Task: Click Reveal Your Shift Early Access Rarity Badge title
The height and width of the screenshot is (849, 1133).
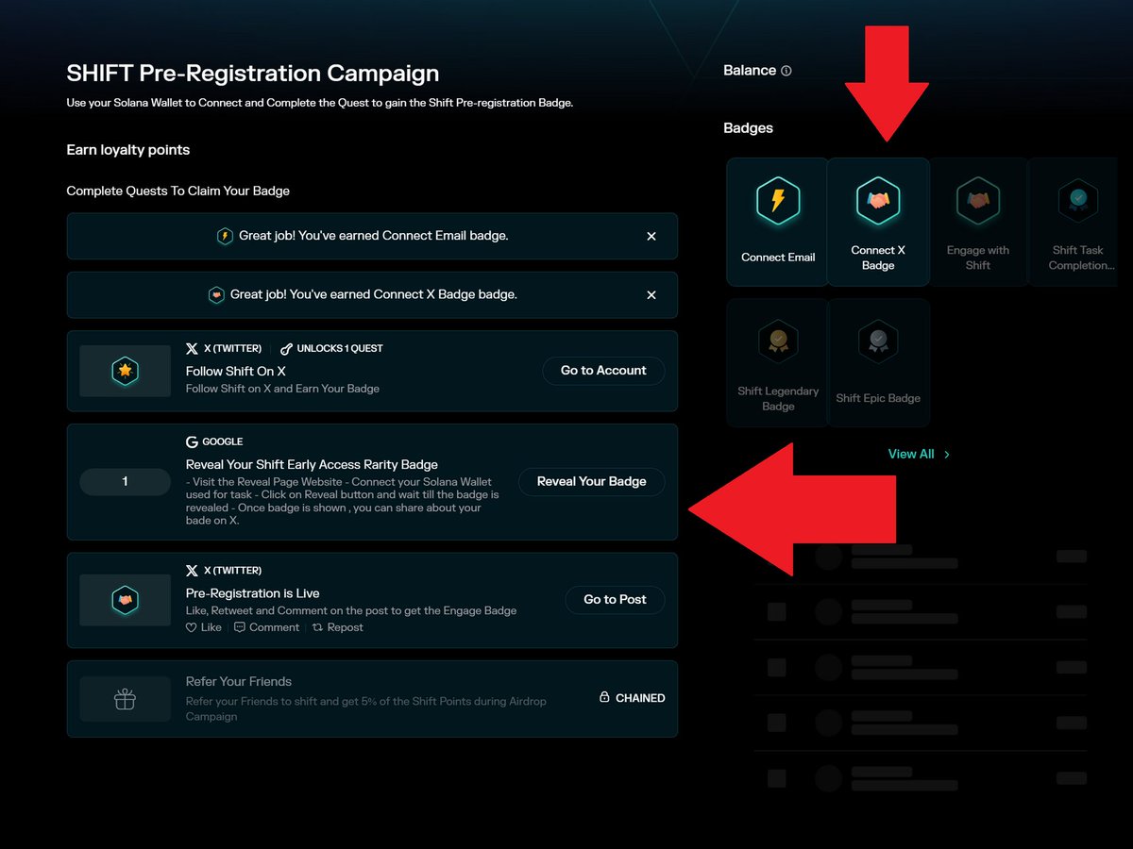Action: (312, 464)
